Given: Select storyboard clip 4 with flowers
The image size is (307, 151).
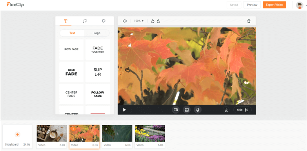Looking at the screenshot, I should 150,137.
